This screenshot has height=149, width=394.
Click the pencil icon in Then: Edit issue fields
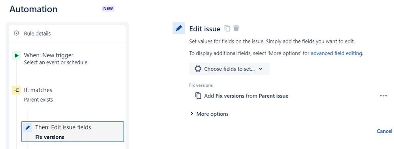tap(28, 128)
